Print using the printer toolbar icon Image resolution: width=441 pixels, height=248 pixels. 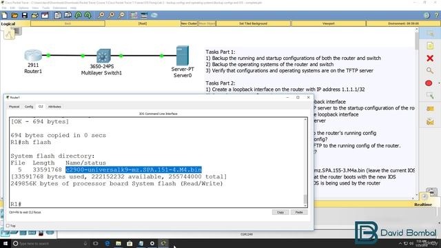(x=35, y=15)
